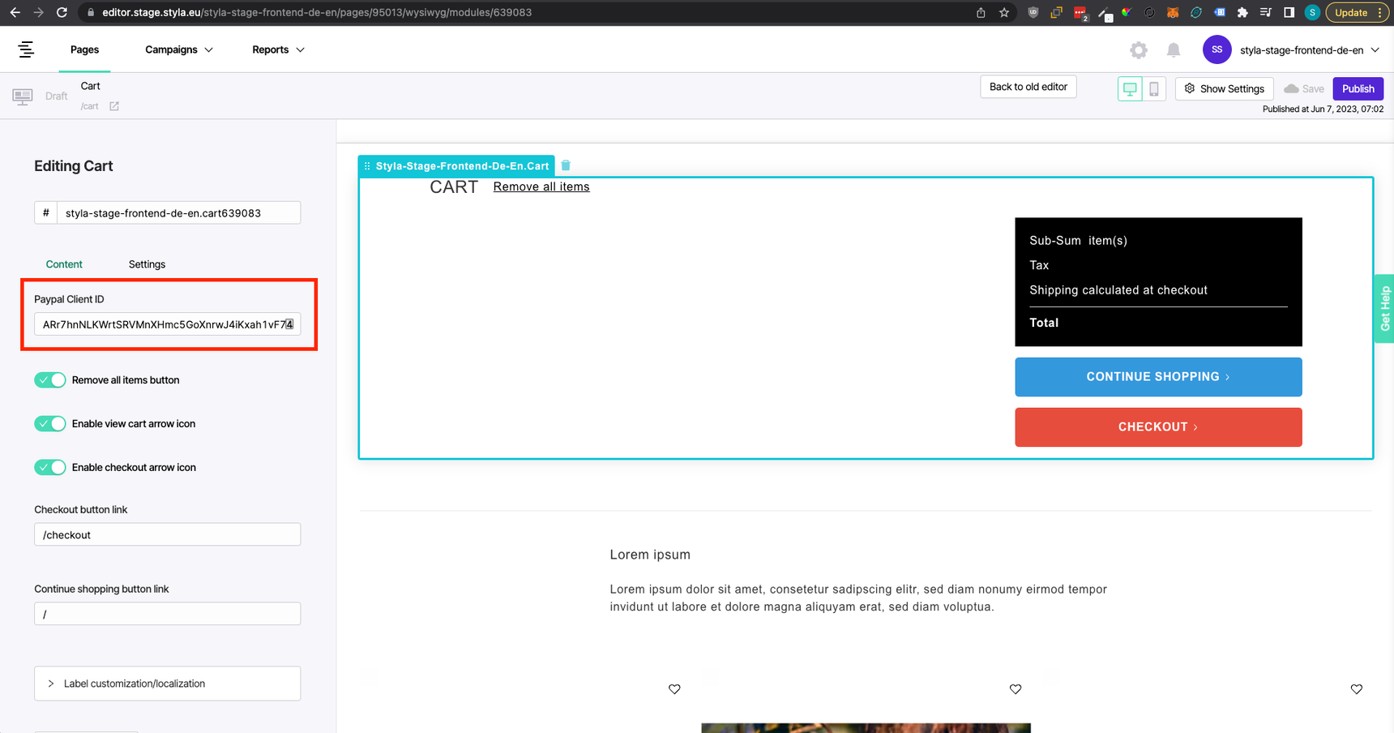Screen dimensions: 1394x733
Task: Delete the Cart module with trash icon
Action: [566, 165]
